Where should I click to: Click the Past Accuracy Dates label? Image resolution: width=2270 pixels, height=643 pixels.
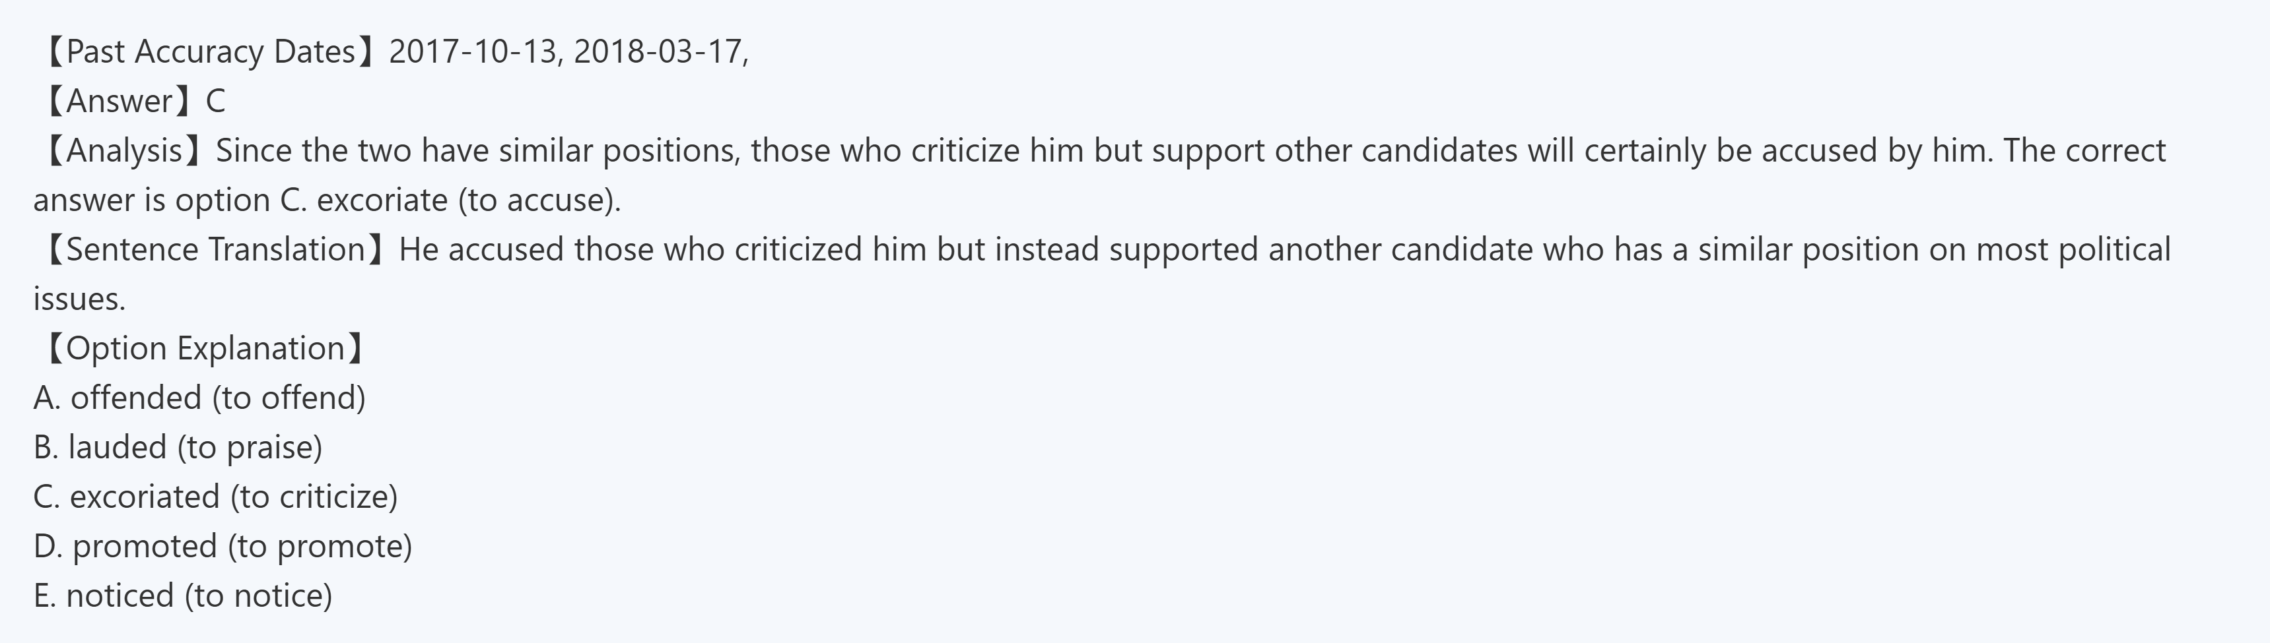click(x=210, y=52)
